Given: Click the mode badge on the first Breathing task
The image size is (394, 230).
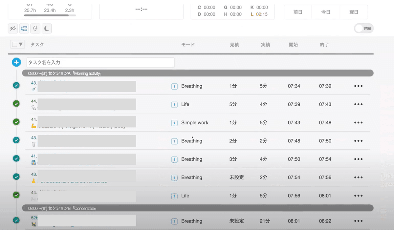Looking at the screenshot, I should click(x=174, y=86).
